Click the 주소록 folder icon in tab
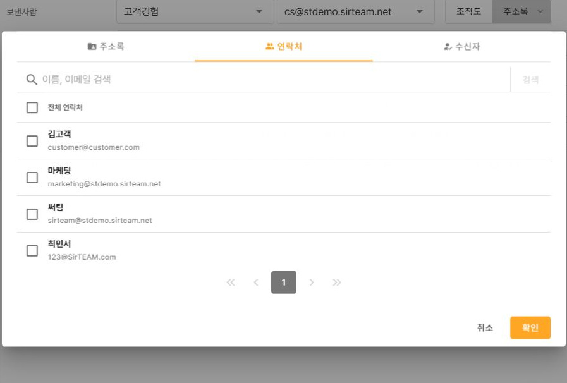This screenshot has width=567, height=383. 92,46
